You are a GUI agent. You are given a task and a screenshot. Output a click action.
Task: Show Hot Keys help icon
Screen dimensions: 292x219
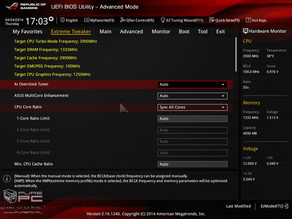[x=248, y=20]
